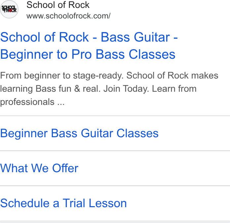
Task: Click 'Guitar Classes' in the first sitelink
Action: click(x=120, y=133)
